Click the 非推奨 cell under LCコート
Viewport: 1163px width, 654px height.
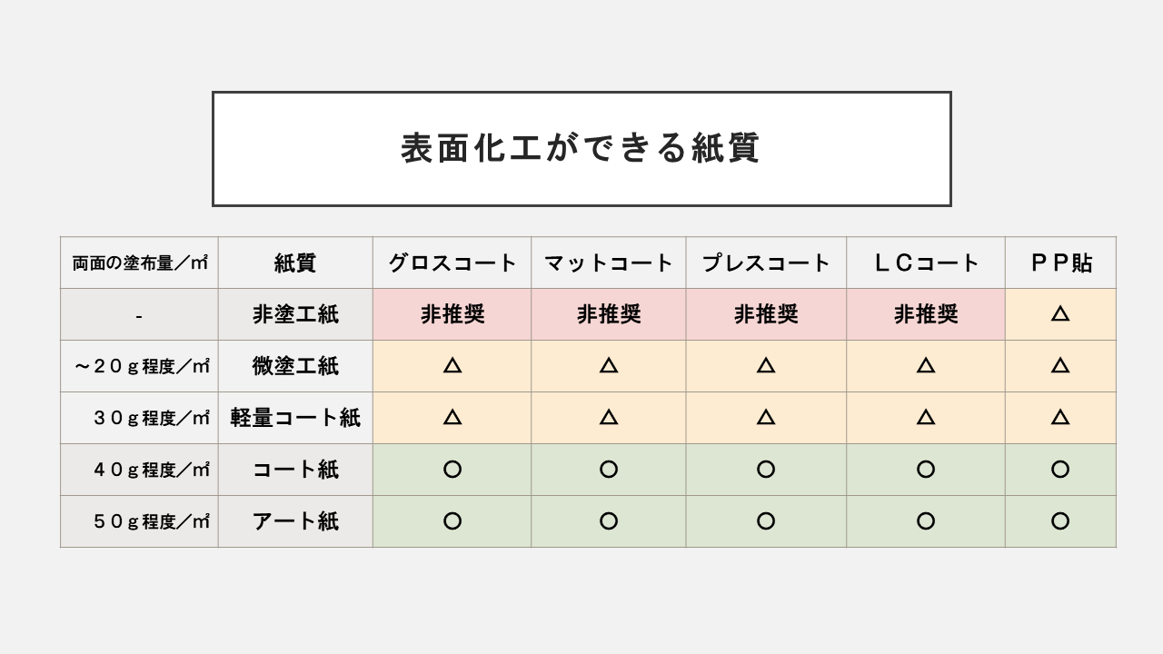926,314
